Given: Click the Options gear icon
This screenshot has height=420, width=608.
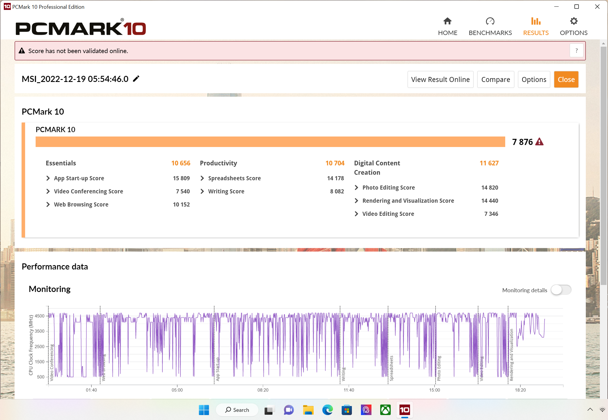Looking at the screenshot, I should click(x=574, y=21).
